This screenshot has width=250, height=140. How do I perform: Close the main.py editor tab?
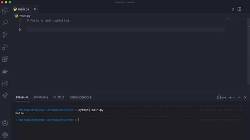[x=35, y=9]
